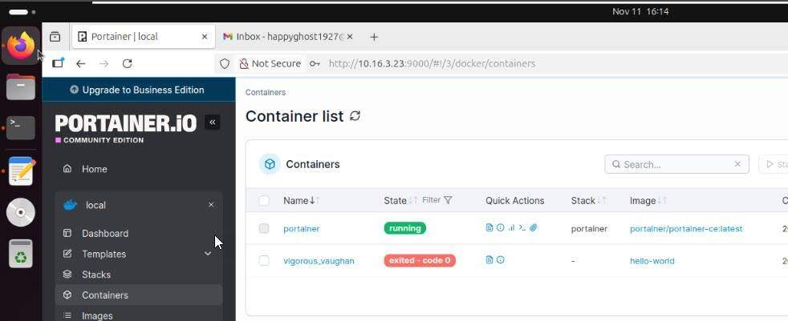Open exec console for portainer container
Image resolution: width=788 pixels, height=321 pixels.
522,228
